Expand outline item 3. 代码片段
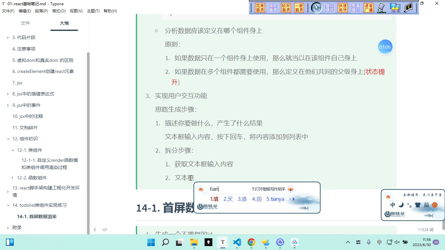445x250 pixels. coord(8,38)
